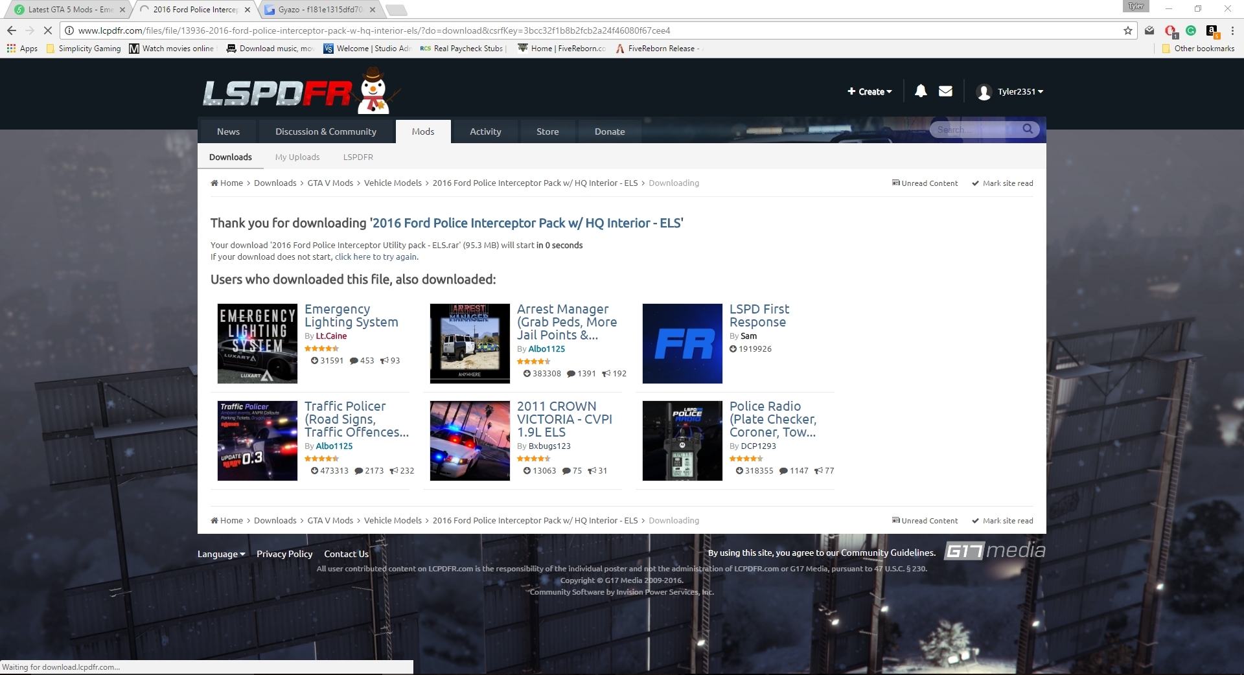Select the Downloads sub-tab

coord(231,157)
